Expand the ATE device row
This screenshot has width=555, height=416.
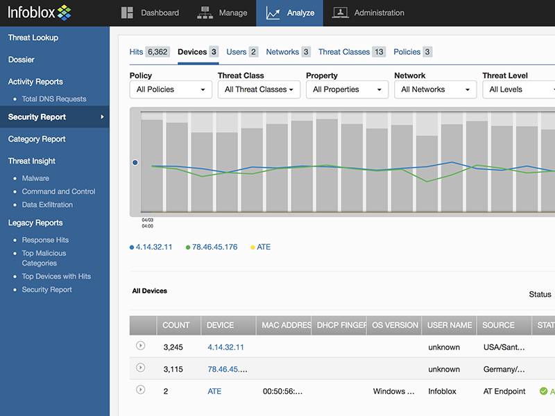pyautogui.click(x=141, y=390)
